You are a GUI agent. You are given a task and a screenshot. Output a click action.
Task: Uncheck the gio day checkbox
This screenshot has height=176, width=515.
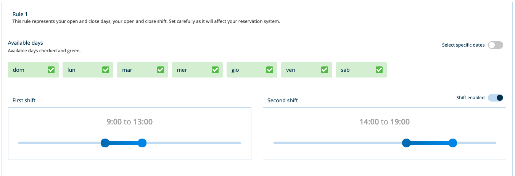pyautogui.click(x=270, y=70)
